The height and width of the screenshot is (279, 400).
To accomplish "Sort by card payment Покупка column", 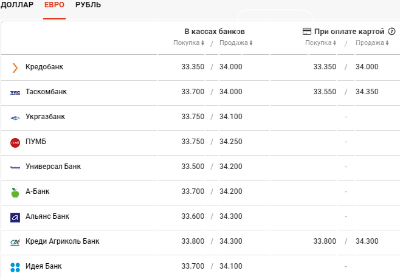I will click(320, 43).
